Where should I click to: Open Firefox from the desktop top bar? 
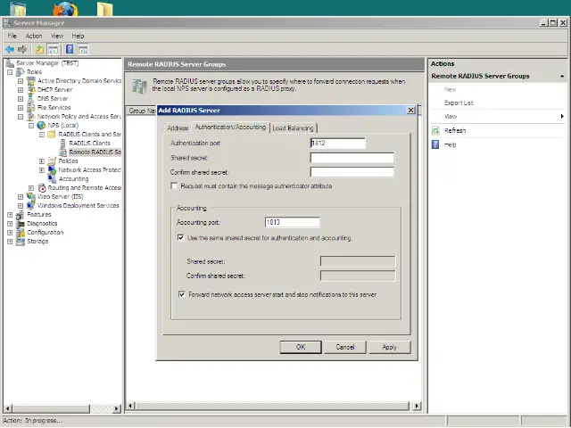[x=65, y=10]
